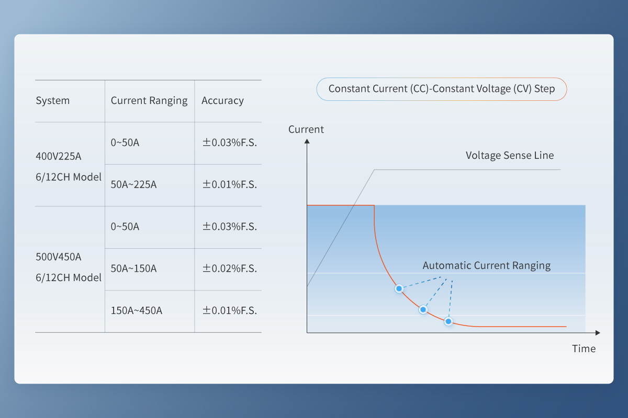Viewport: 628px width, 418px height.
Task: Select the Current Ranging column header
Action: [149, 101]
